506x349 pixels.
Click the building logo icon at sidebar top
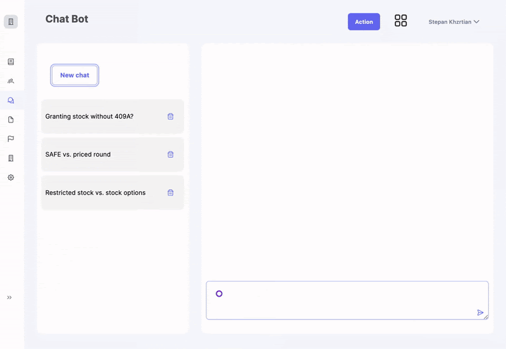(x=11, y=22)
